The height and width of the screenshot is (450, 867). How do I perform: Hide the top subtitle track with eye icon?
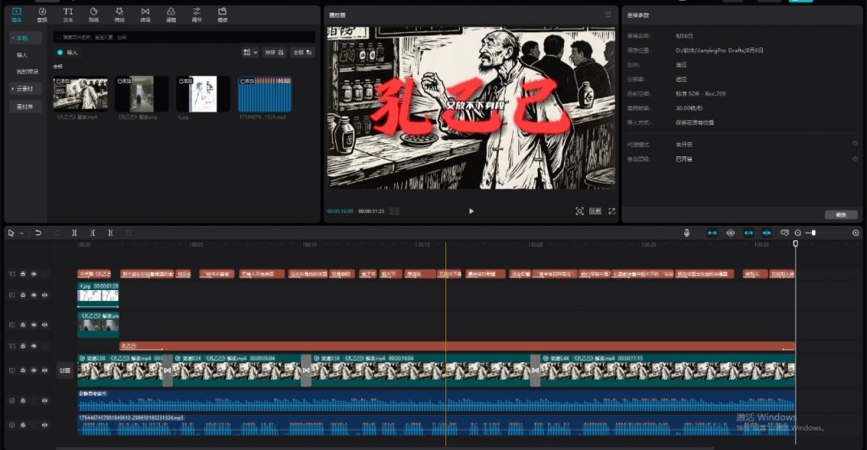(x=34, y=274)
